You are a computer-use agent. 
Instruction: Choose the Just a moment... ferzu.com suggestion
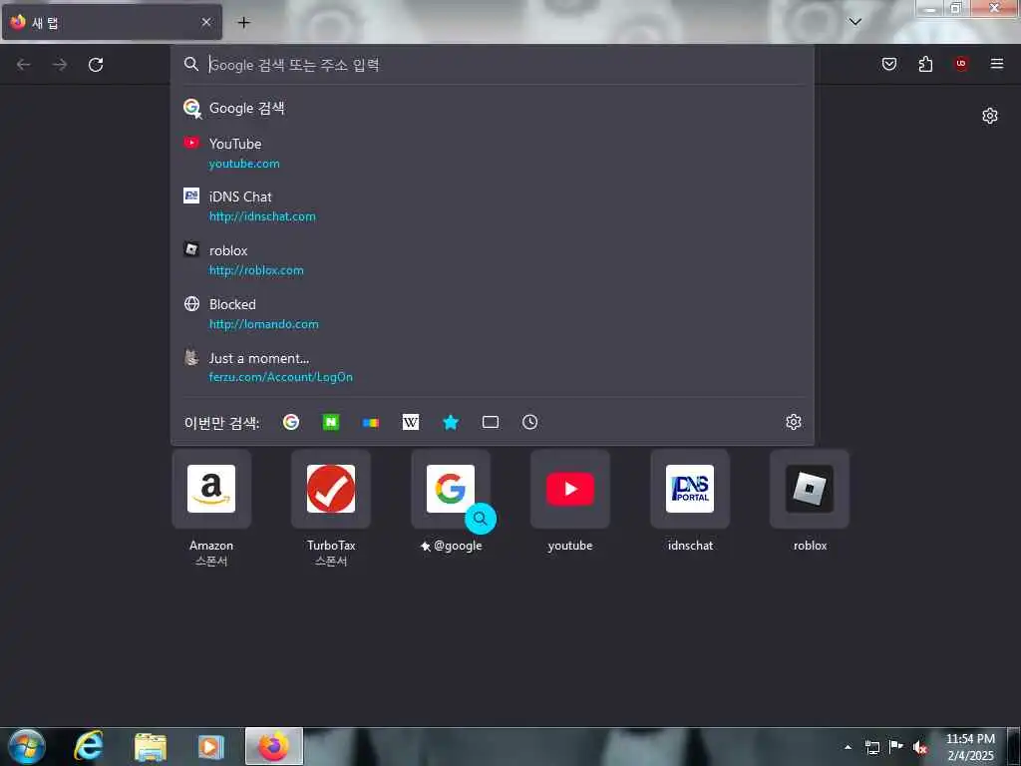[493, 367]
